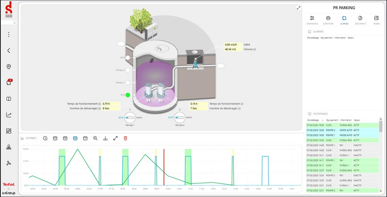Toggle Pompe 2 AUTO/MANU switch

click(179, 117)
